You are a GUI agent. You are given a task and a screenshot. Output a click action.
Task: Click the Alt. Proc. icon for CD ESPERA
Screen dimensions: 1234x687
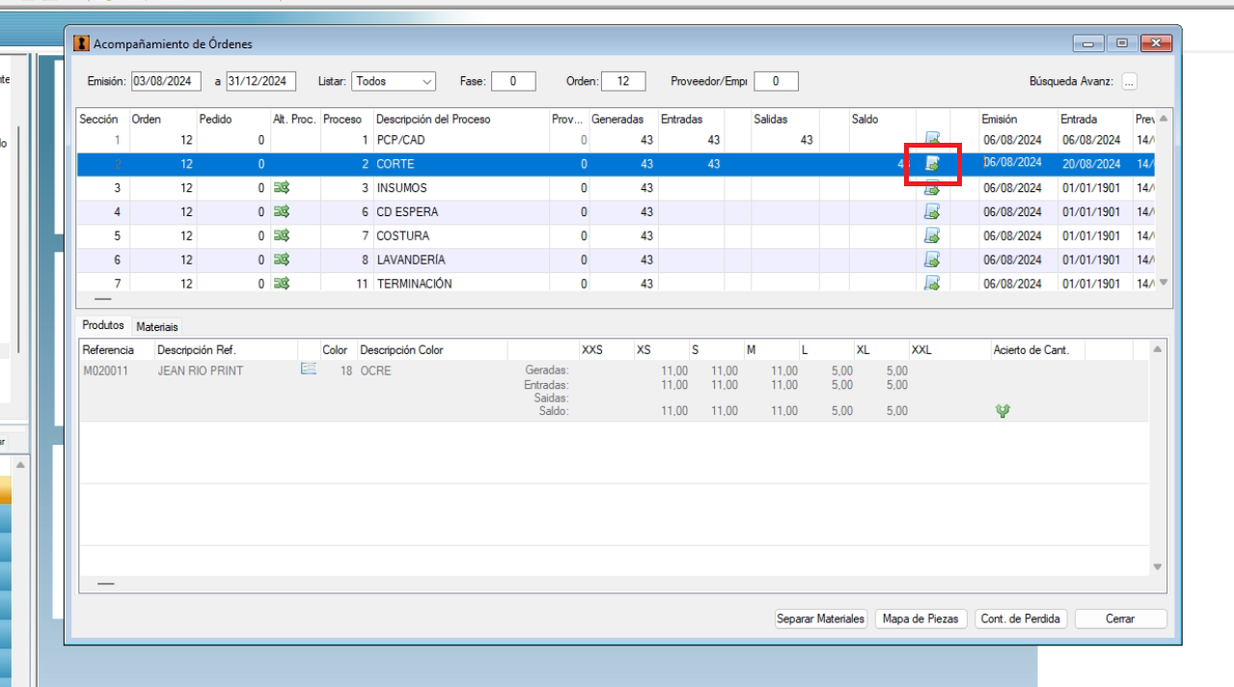click(x=282, y=211)
